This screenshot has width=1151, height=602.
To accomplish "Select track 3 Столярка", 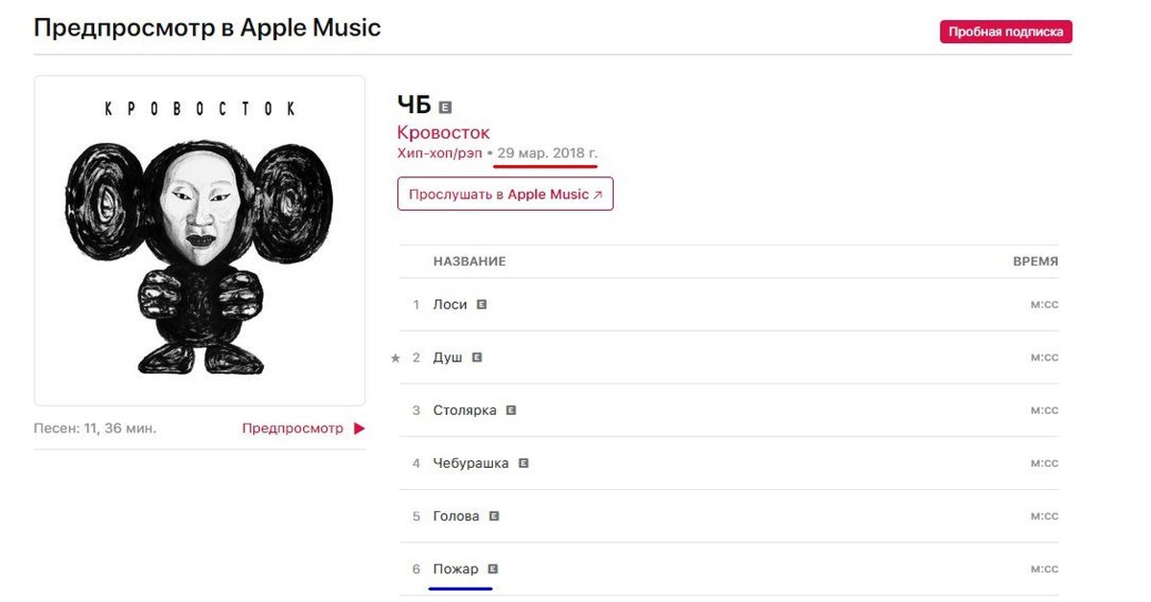I will [x=464, y=410].
